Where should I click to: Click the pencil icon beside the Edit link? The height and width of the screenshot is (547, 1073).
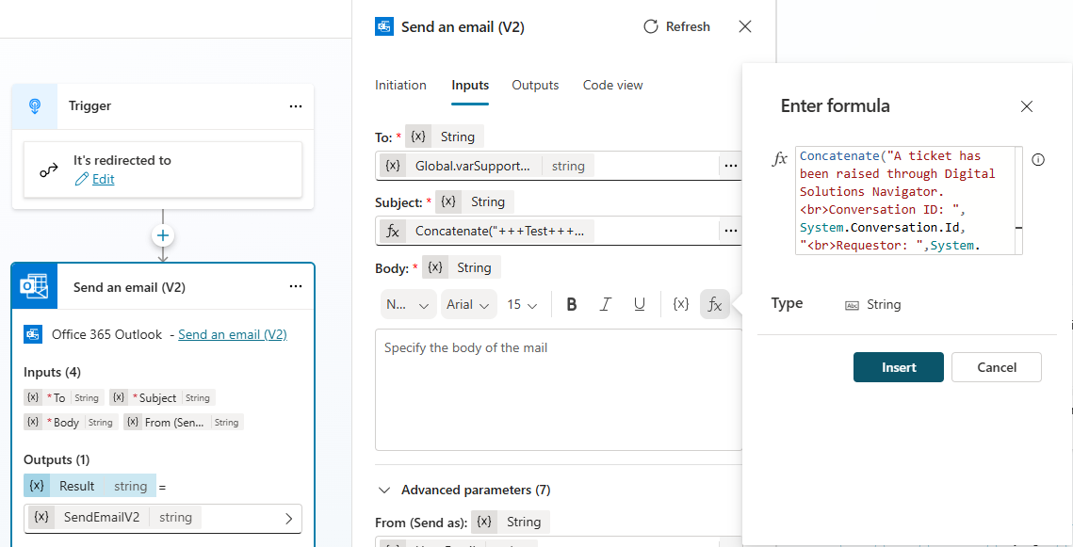[x=81, y=179]
